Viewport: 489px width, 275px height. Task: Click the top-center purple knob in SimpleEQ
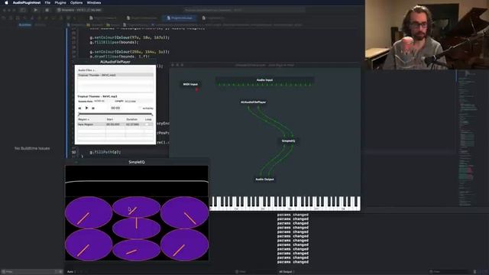[x=136, y=207]
